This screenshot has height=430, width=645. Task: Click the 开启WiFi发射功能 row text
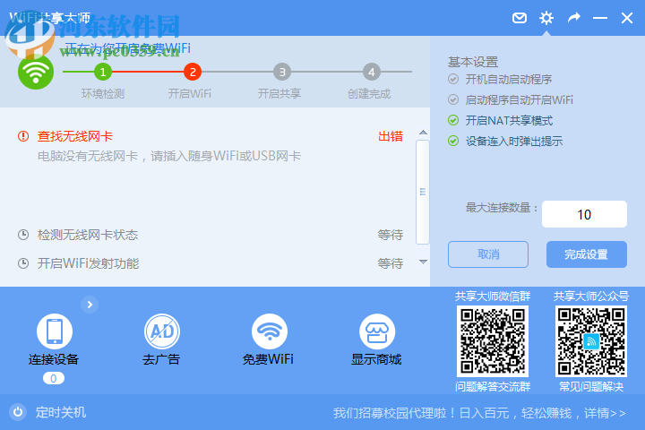[x=88, y=263]
